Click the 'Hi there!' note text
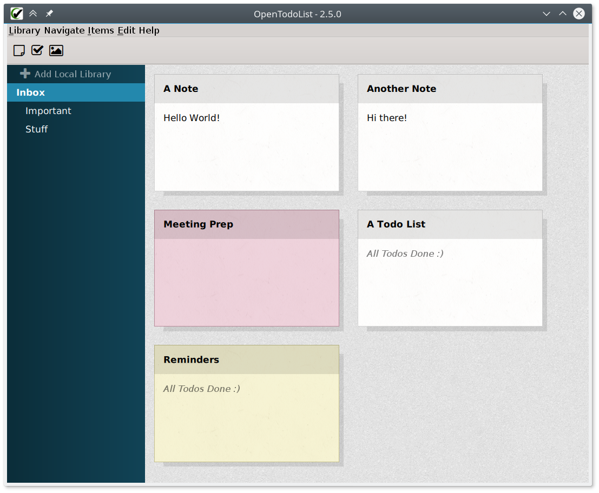Viewport: 599px width, 493px height. [386, 118]
